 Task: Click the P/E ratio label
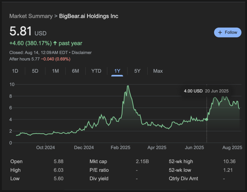(x=99, y=170)
